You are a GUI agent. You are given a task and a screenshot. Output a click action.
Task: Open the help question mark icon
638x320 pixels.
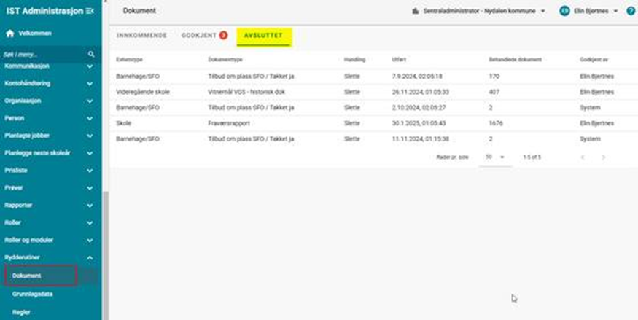pos(631,11)
